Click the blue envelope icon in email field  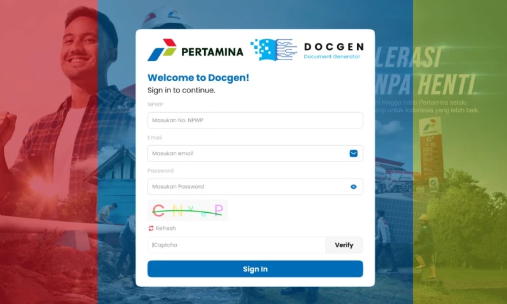tap(354, 153)
